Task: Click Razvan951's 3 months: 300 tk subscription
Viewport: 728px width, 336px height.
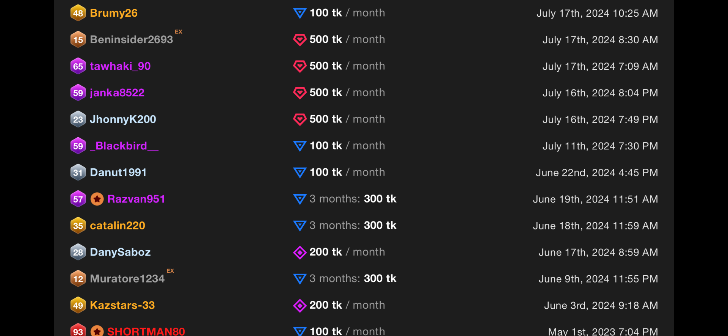Action: click(353, 199)
